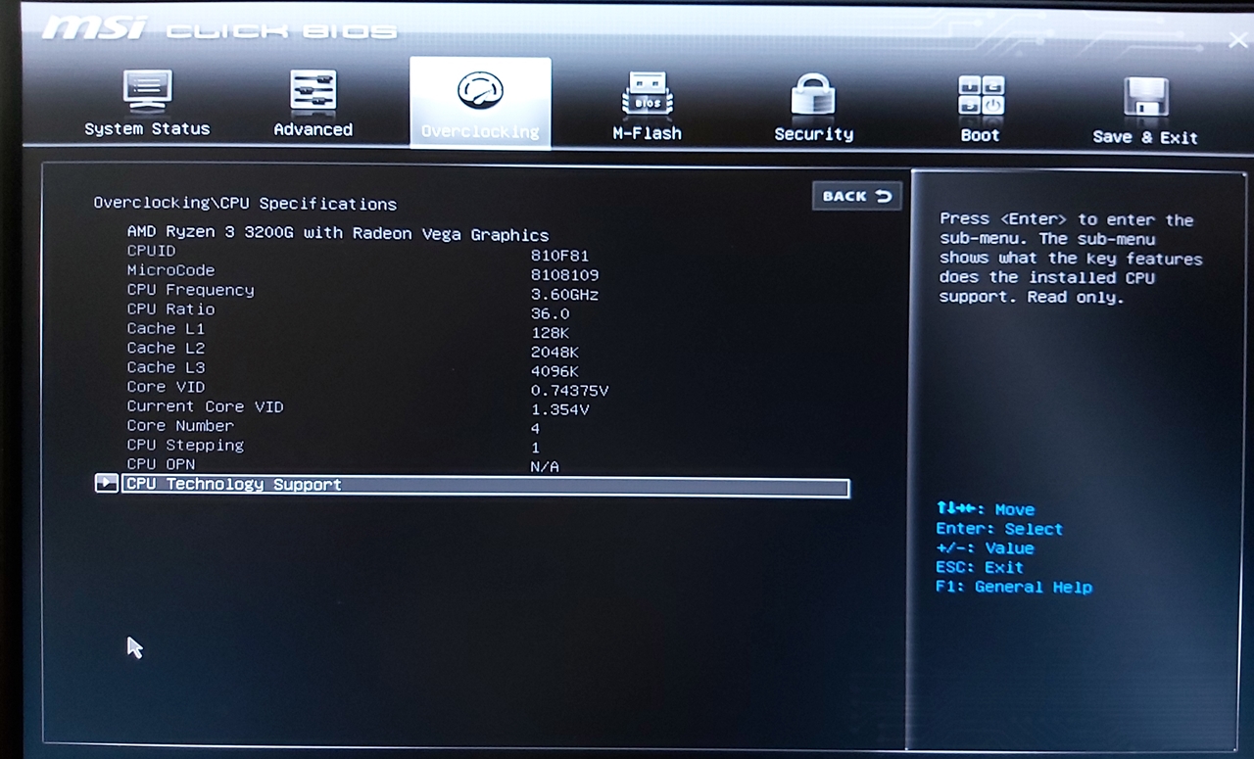Viewport: 1254px width, 759px height.
Task: Click the Advanced sliders icon
Action: [313, 91]
